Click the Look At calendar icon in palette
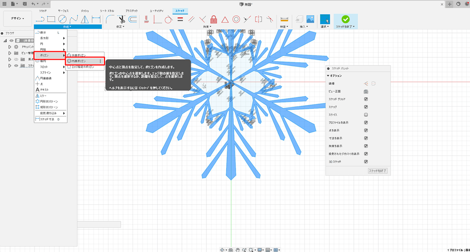The height and width of the screenshot is (252, 470). 366,91
